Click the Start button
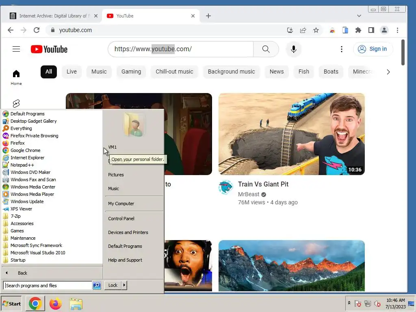The image size is (416, 312). [11, 303]
